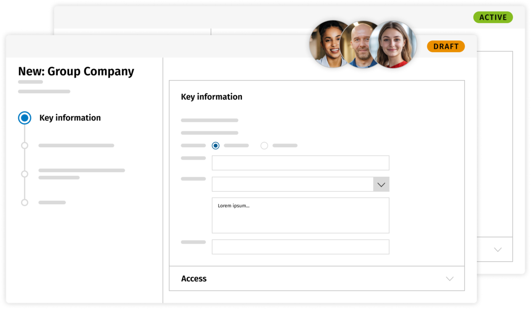This screenshot has height=309, width=531.
Task: Open the Access section header label
Action: [x=194, y=279]
